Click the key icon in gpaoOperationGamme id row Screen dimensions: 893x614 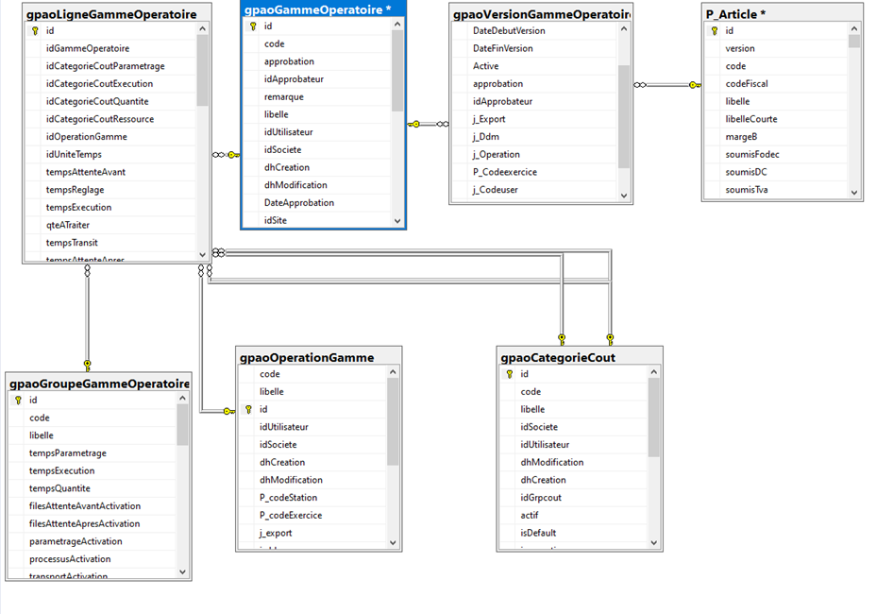[248, 409]
